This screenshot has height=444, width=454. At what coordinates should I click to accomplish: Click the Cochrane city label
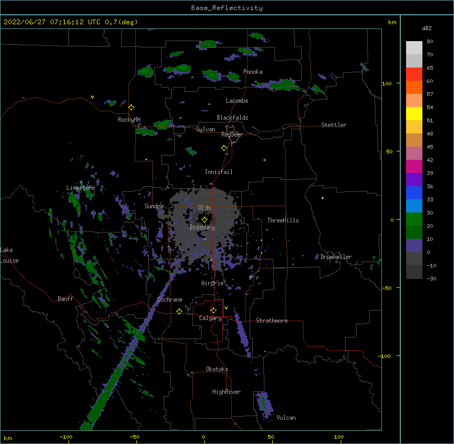pos(170,300)
